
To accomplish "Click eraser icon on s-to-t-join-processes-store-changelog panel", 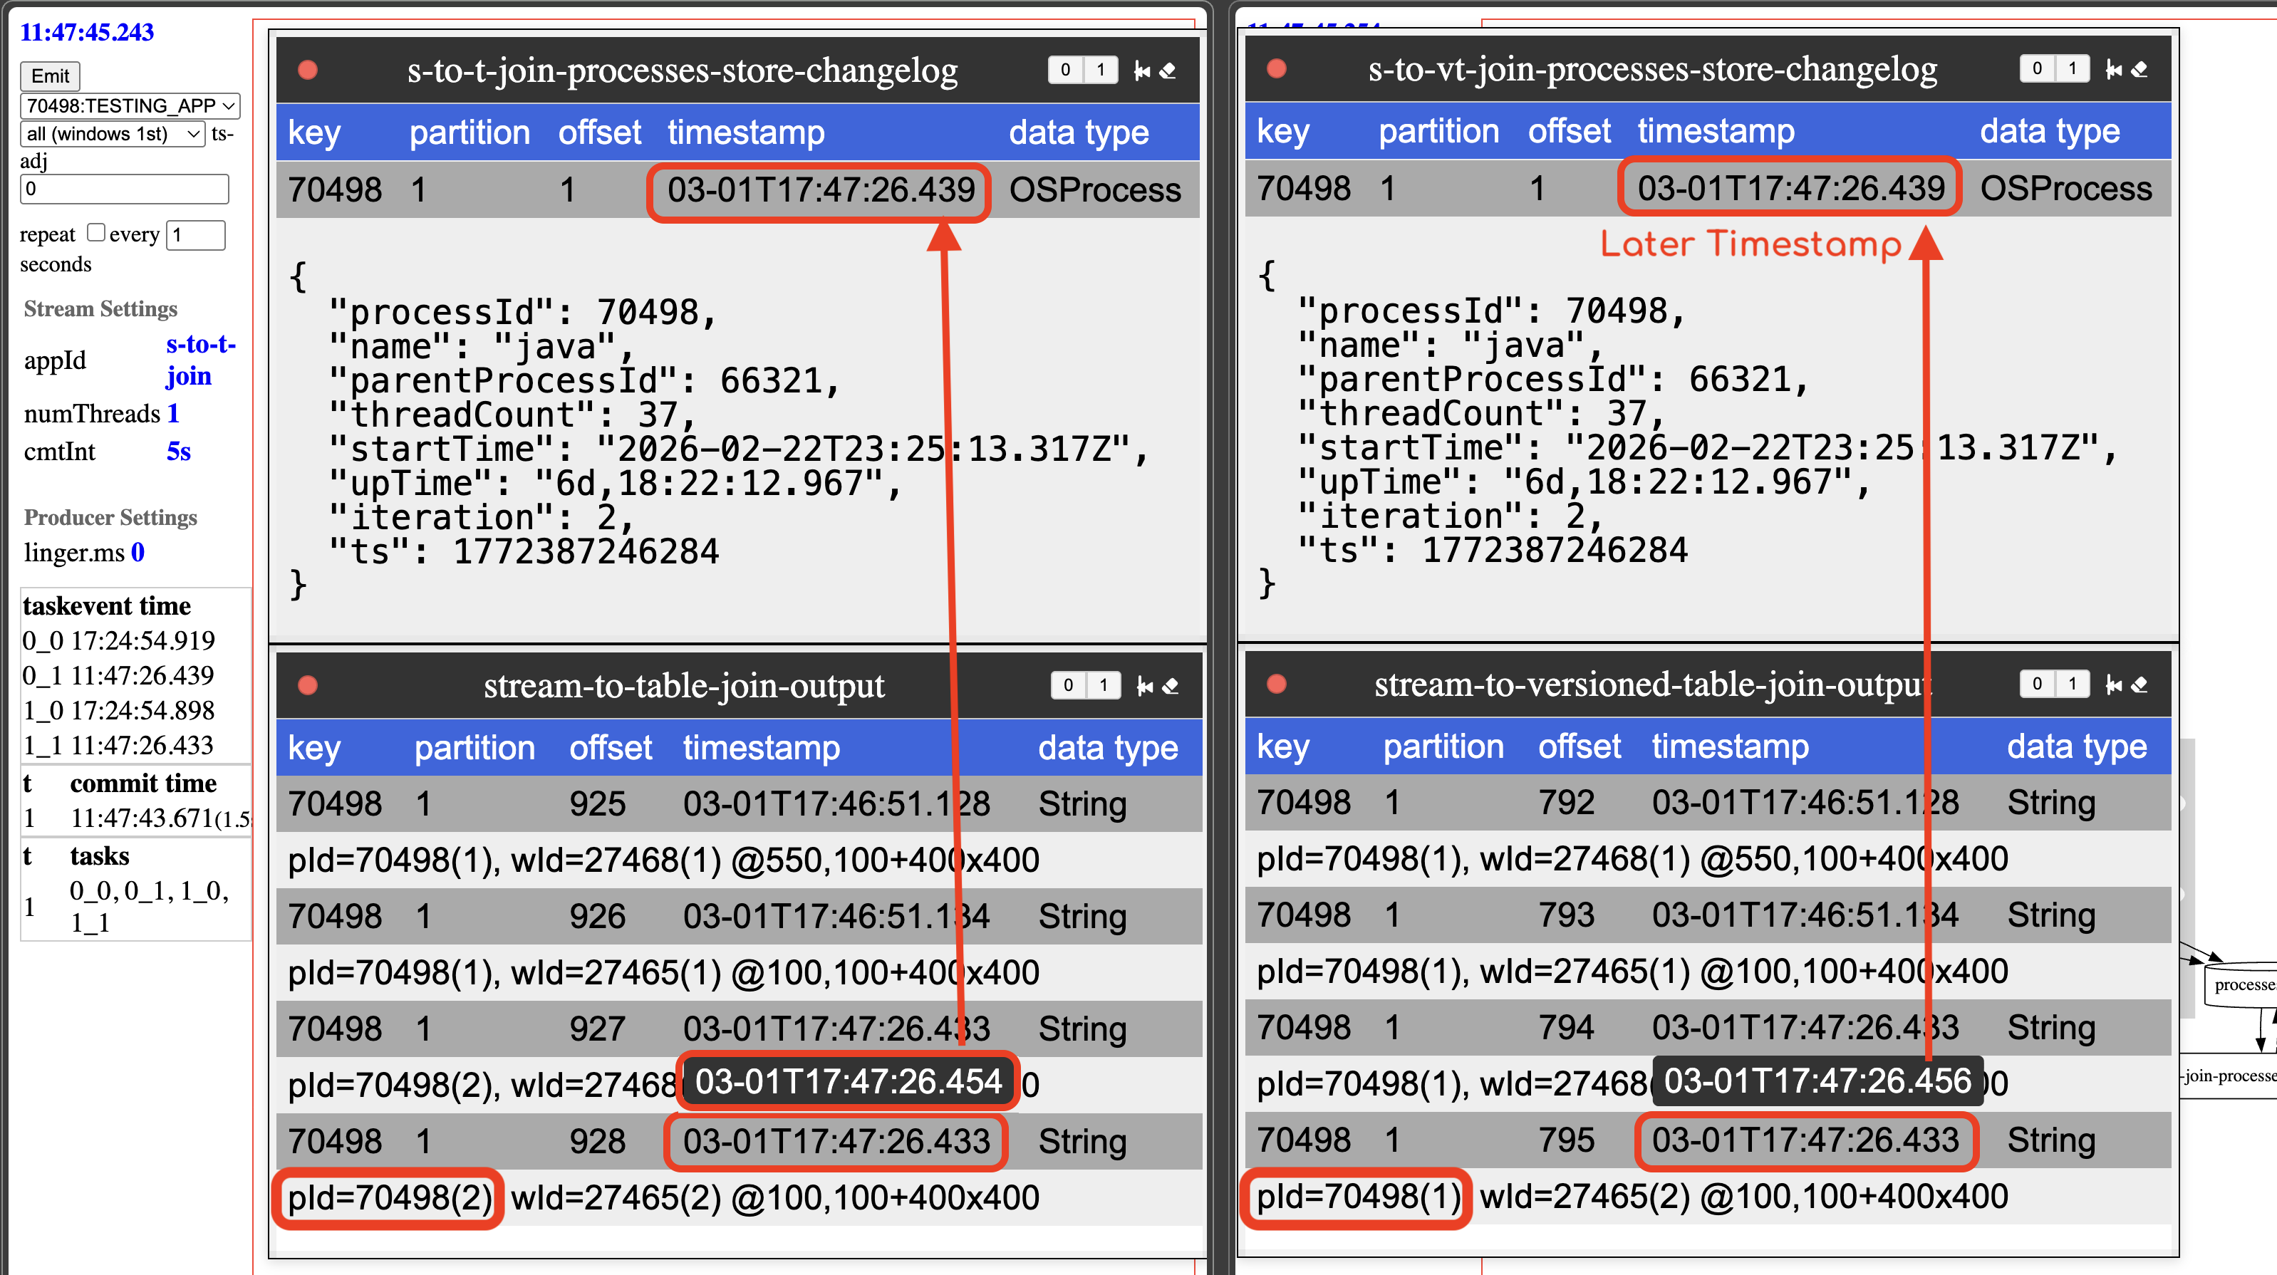I will [1168, 71].
